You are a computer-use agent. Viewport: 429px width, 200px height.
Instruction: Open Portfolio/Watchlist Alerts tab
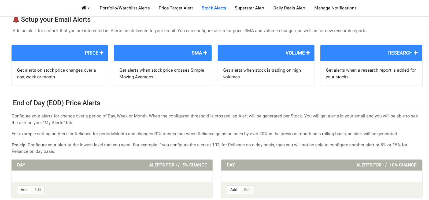pyautogui.click(x=125, y=8)
